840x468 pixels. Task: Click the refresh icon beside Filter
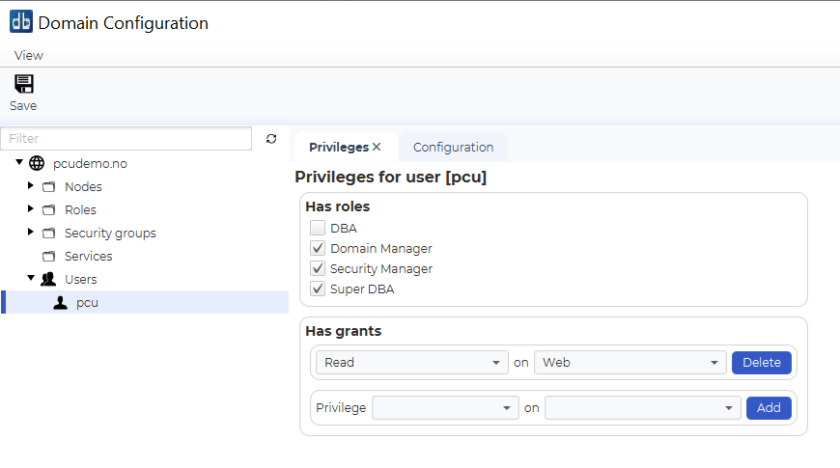click(271, 139)
